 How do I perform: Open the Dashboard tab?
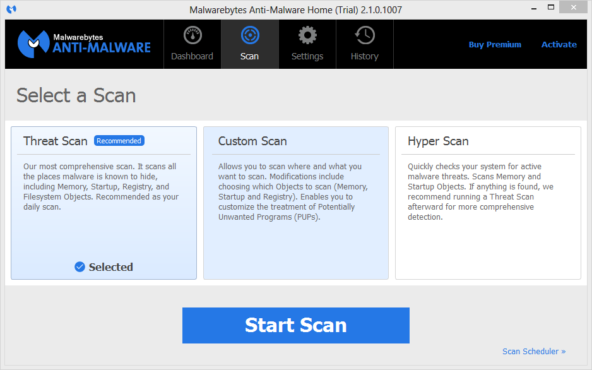click(x=192, y=44)
